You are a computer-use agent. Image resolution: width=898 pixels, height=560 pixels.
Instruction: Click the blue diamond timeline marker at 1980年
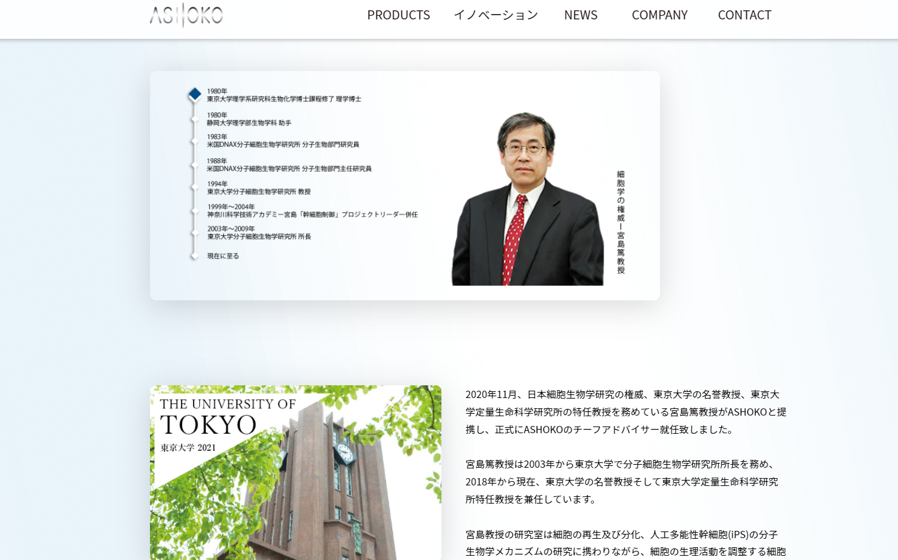[x=195, y=94]
